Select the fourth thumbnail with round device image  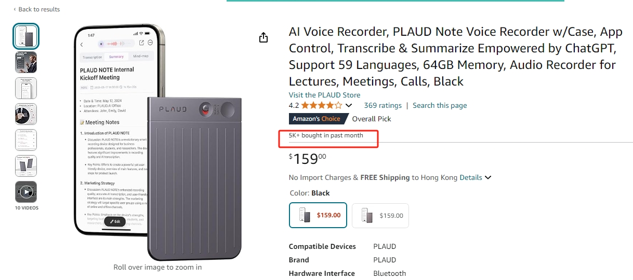26,114
